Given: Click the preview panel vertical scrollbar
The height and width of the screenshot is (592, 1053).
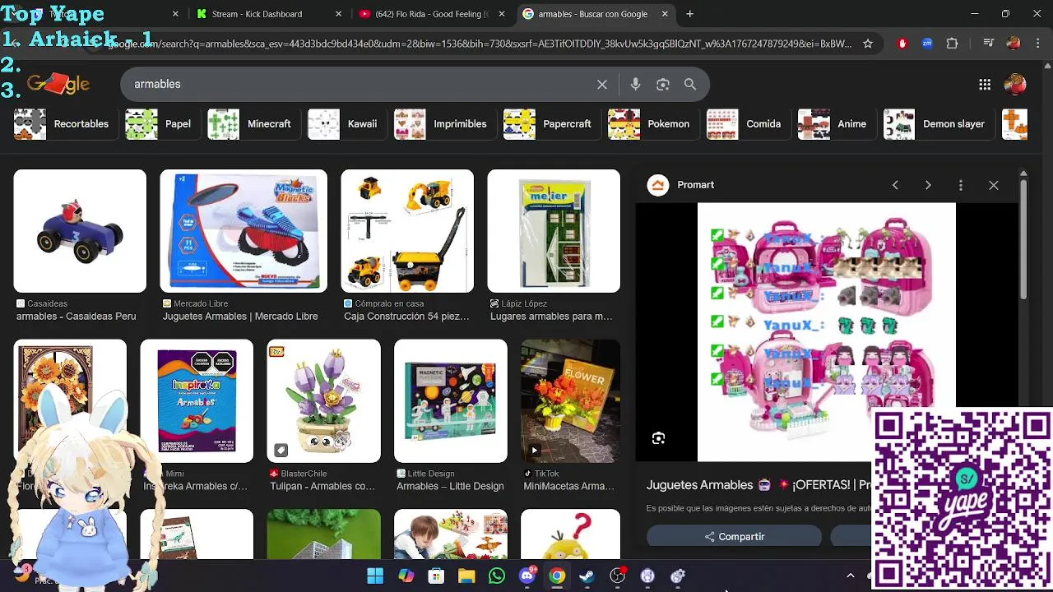Looking at the screenshot, I should (1023, 238).
